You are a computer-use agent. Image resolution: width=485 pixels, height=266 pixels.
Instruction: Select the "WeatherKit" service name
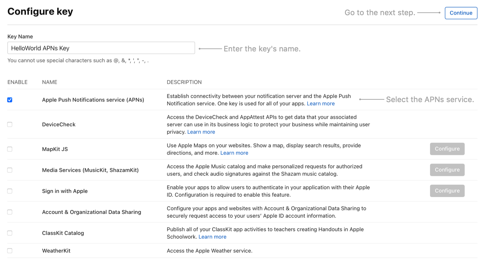[x=56, y=251]
